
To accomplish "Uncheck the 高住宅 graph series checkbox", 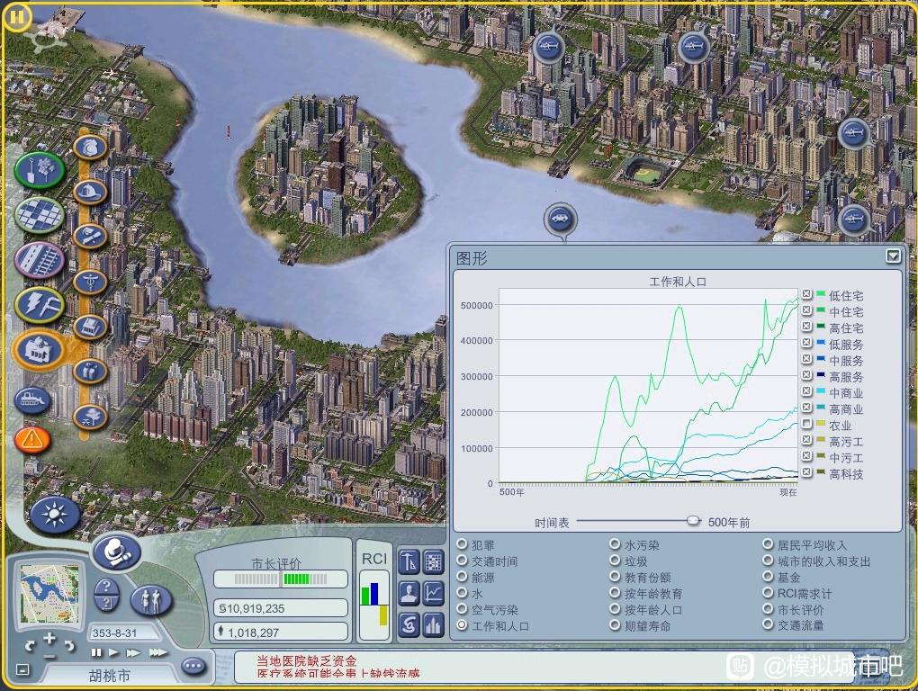I will 806,326.
